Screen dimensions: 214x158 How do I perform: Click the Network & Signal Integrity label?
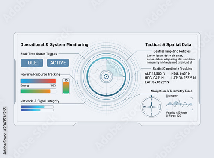coord(40,101)
